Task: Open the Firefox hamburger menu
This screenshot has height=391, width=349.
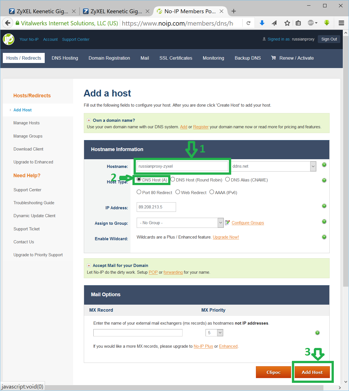Action: pyautogui.click(x=341, y=23)
